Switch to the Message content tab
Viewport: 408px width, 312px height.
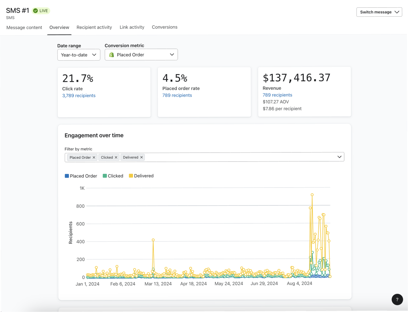tap(24, 27)
